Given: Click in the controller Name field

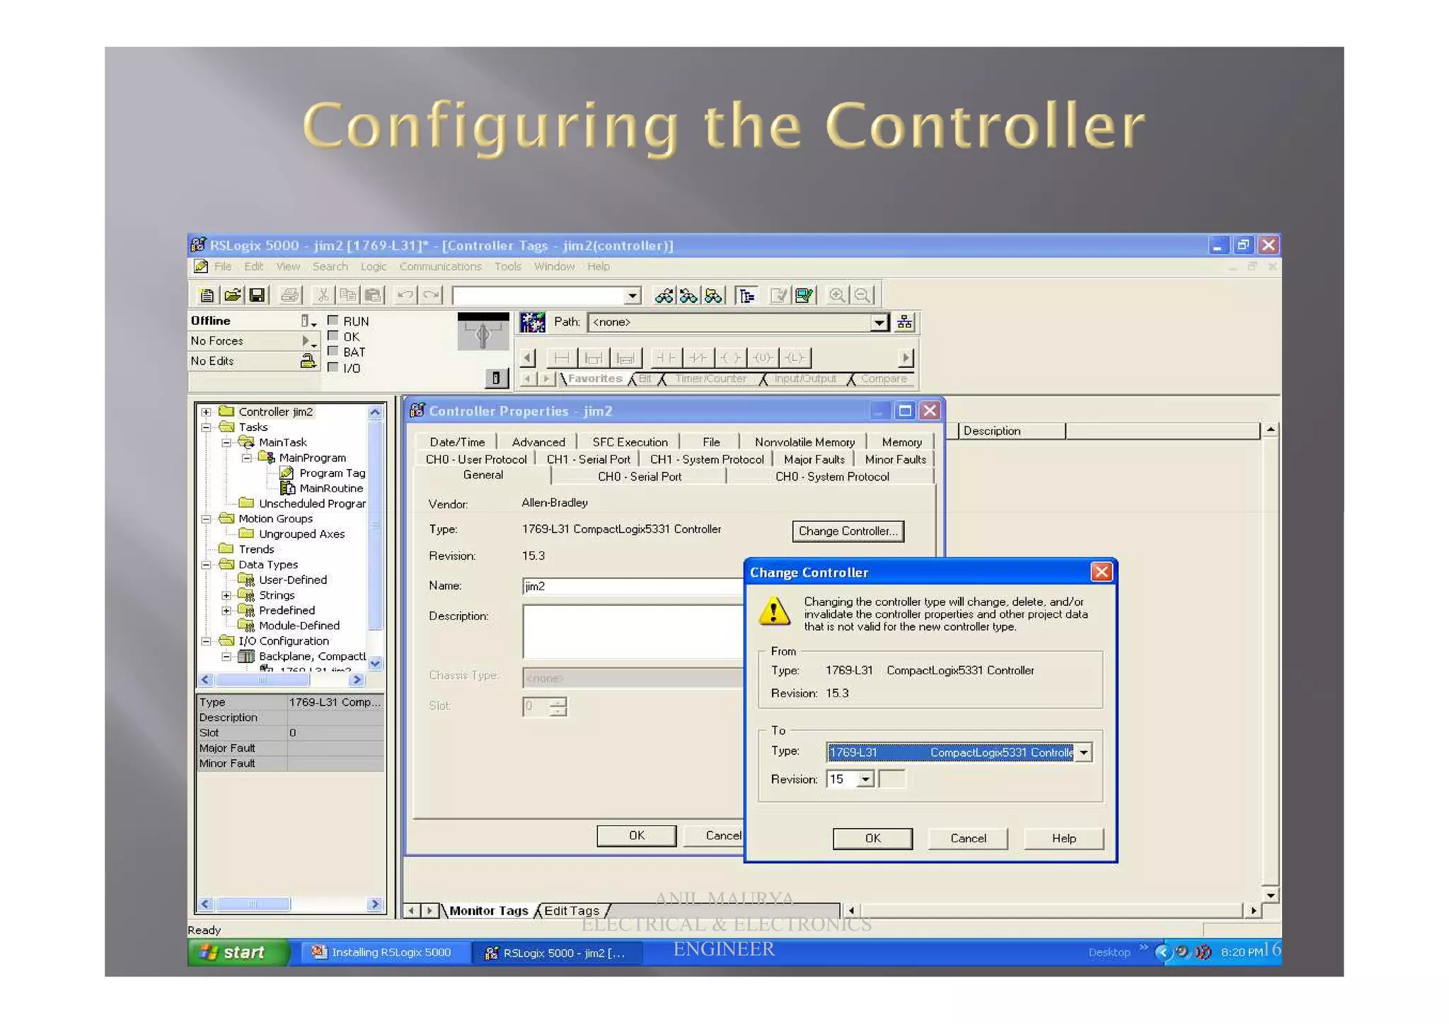Looking at the screenshot, I should (x=630, y=586).
